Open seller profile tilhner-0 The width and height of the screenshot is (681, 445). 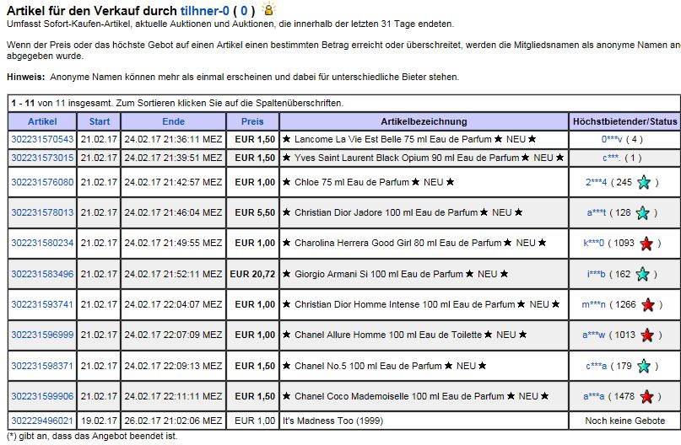204,10
